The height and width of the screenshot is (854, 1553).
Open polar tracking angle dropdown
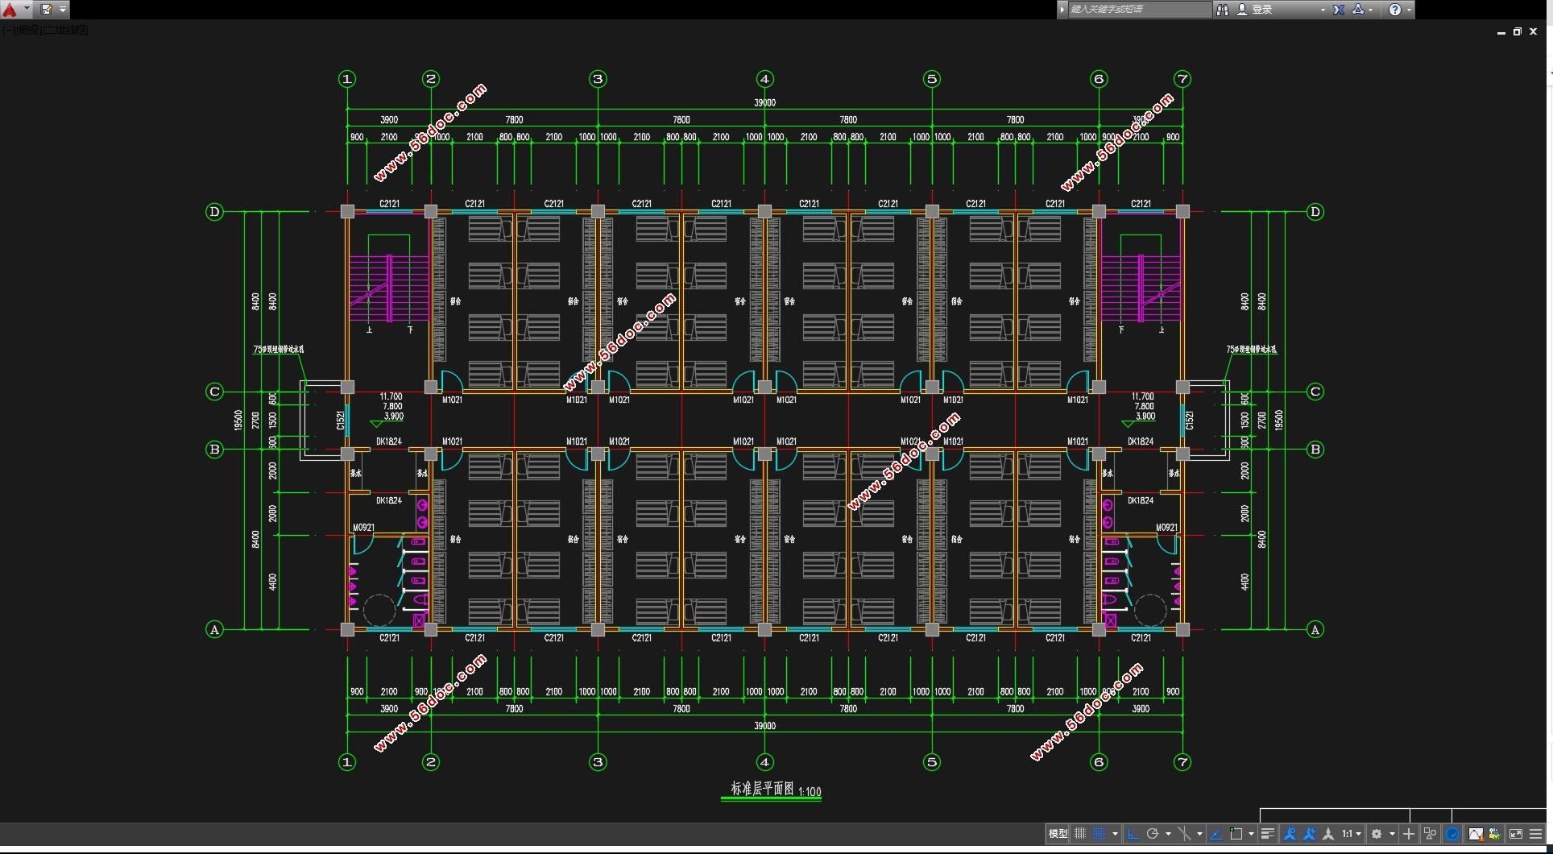coord(1168,834)
